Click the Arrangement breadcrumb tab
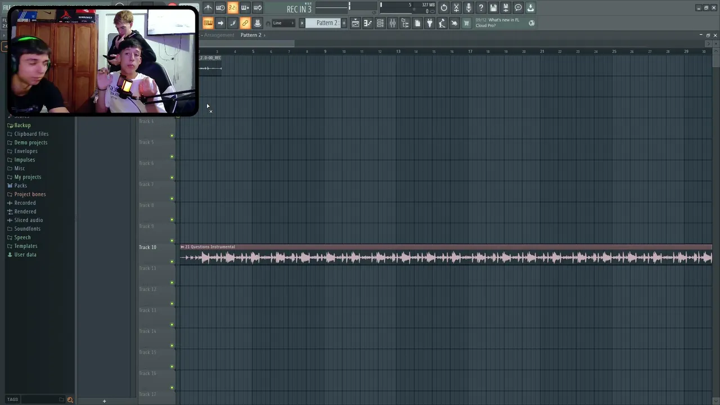Image resolution: width=720 pixels, height=405 pixels. (x=219, y=35)
